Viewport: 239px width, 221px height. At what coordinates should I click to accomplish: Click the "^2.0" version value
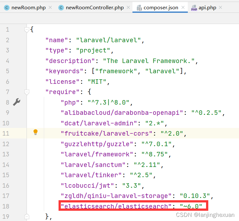pyautogui.click(x=172, y=133)
